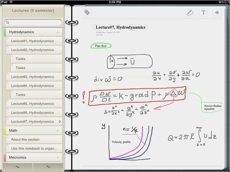Open Lecture#2, Hydrodynamics page
This screenshot has width=230, height=172.
(34, 50)
